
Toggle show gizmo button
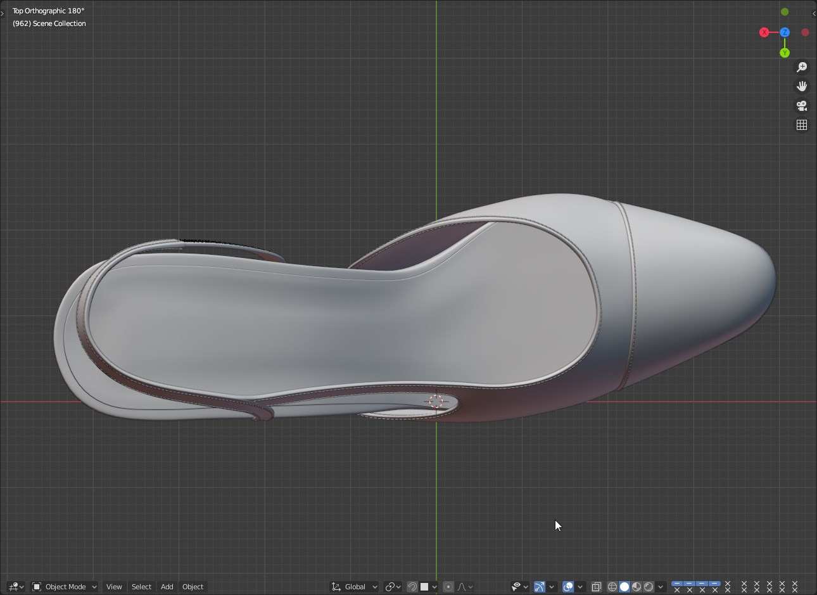pos(540,587)
